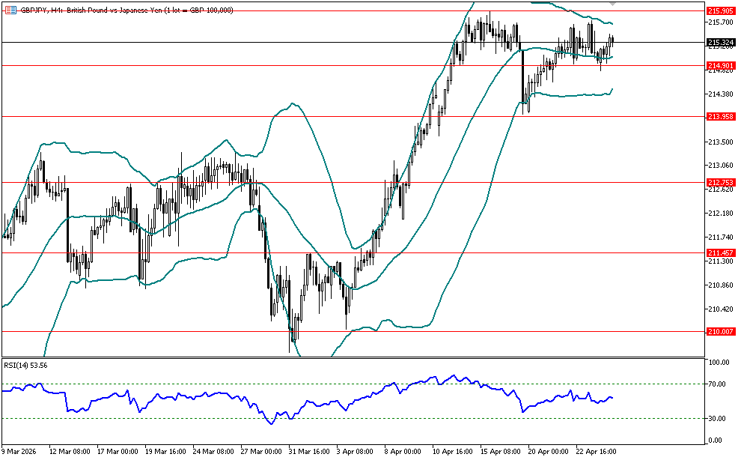Click the 30.00 RSI oversold level value
Screen dimensions: 744x460
(x=718, y=418)
